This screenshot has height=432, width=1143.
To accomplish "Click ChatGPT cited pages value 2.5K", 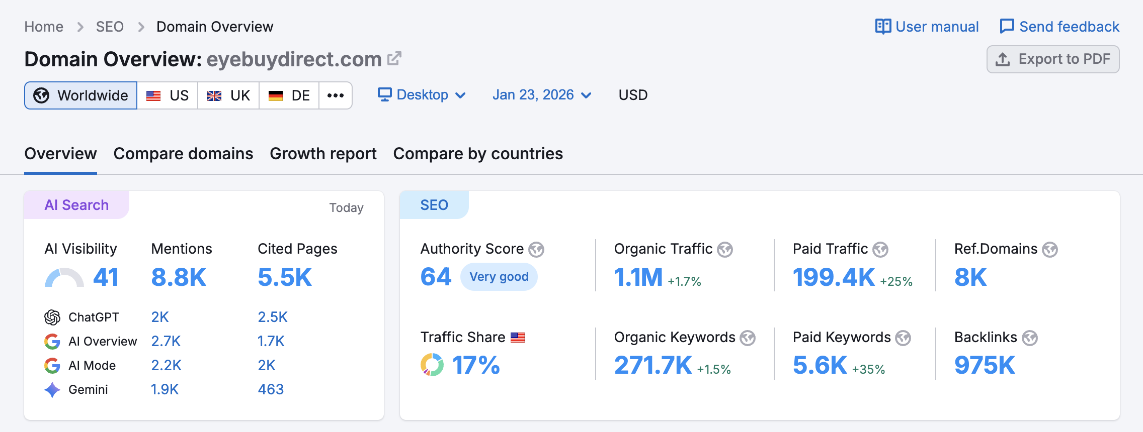I will pos(273,317).
